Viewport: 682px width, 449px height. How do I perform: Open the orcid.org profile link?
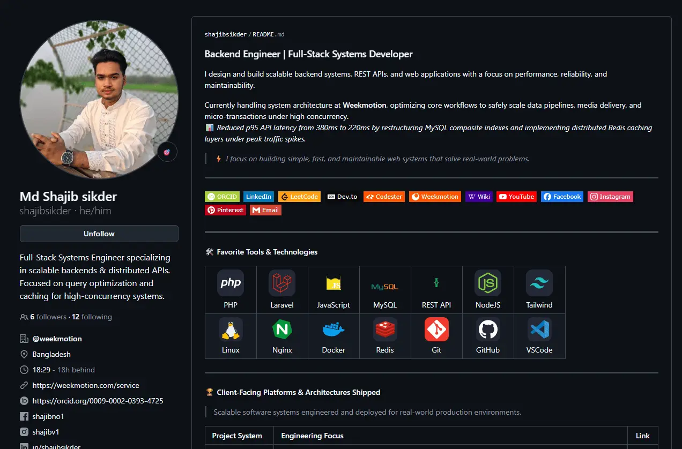(x=98, y=401)
